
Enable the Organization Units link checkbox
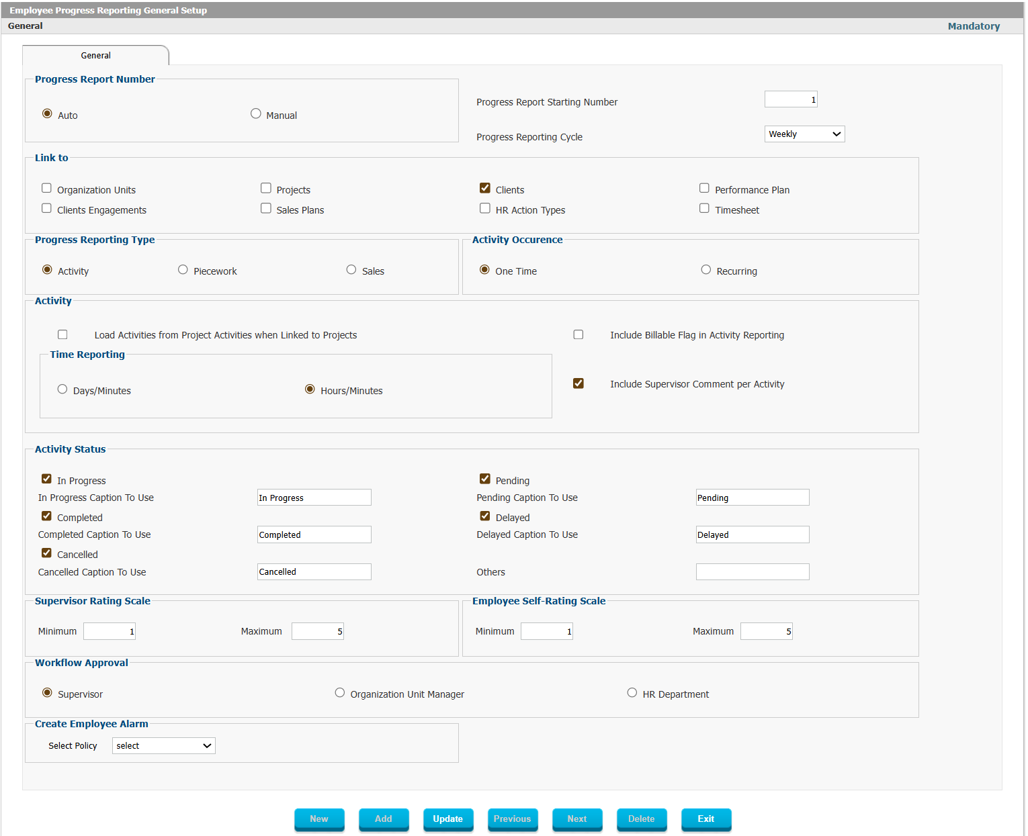click(46, 188)
